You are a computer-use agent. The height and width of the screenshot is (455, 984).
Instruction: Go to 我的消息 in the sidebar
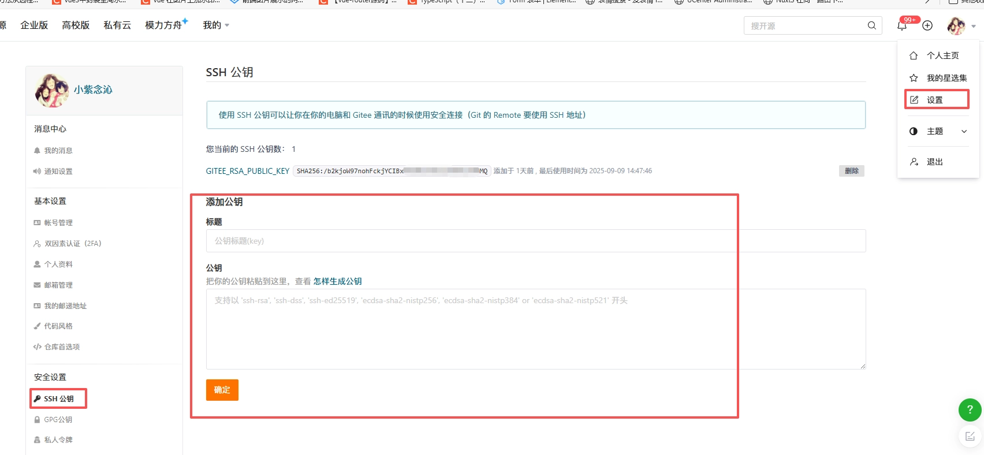58,151
